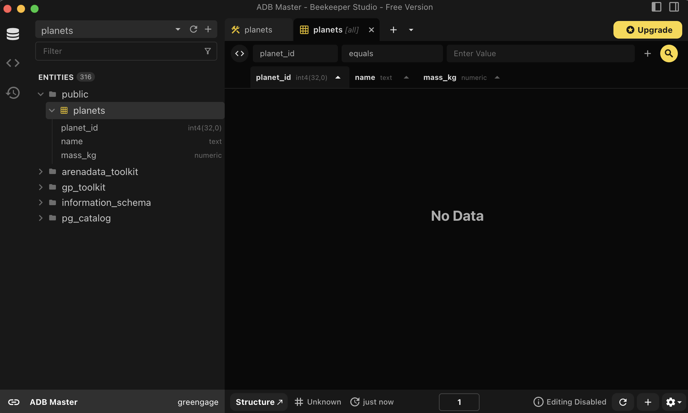The height and width of the screenshot is (413, 688).
Task: Open the planets database dropdown
Action: click(178, 29)
